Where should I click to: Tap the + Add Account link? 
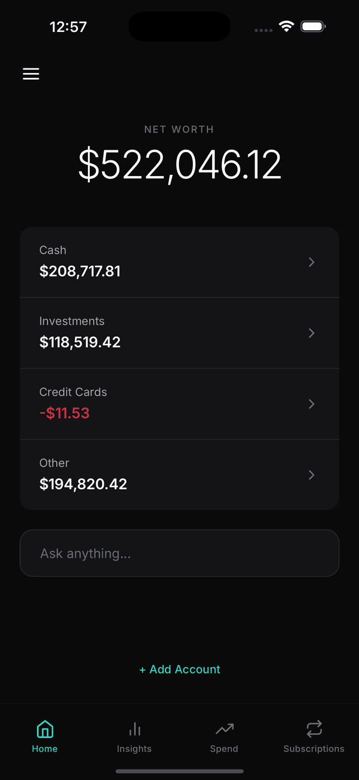(x=179, y=670)
